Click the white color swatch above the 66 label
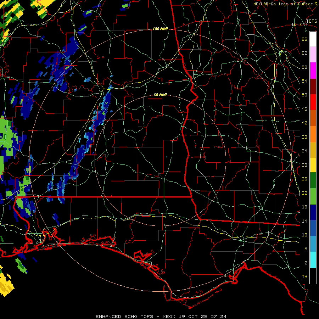Screen dimensions: 319x319 tap(313, 39)
